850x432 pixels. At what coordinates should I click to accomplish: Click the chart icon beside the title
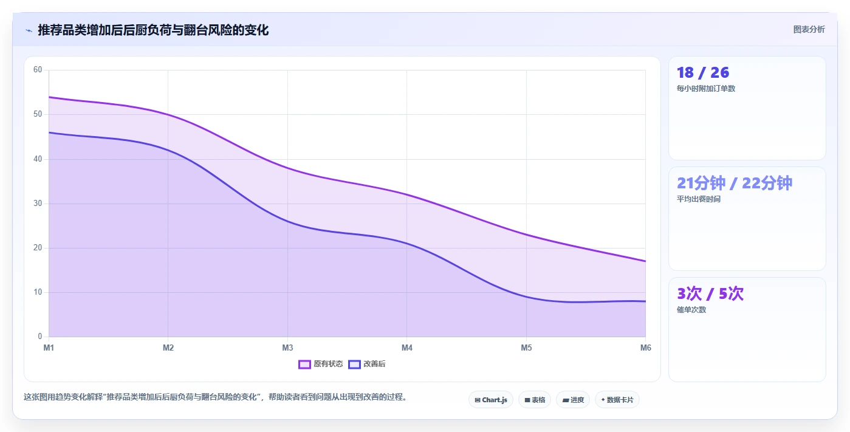(29, 30)
